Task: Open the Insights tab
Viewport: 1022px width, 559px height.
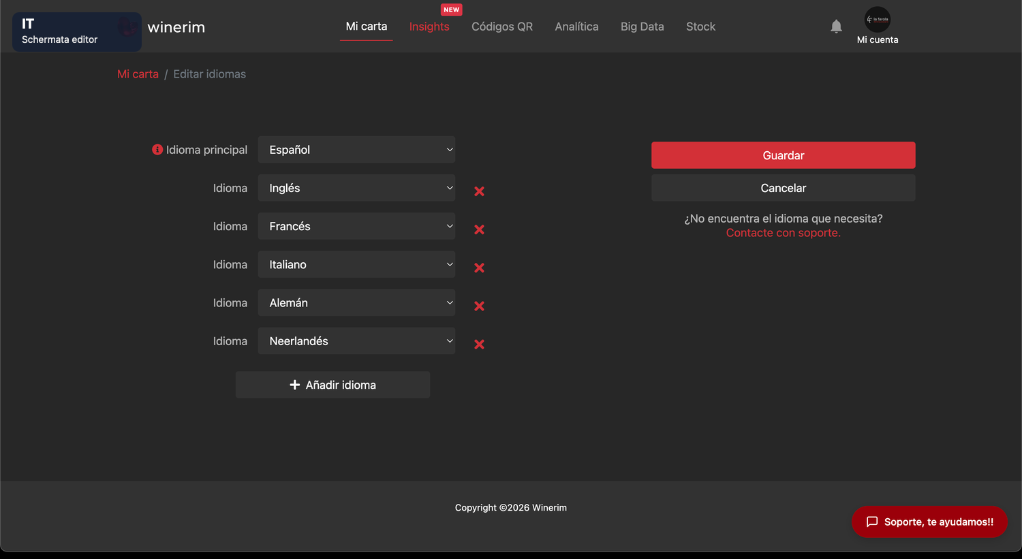Action: pos(429,27)
